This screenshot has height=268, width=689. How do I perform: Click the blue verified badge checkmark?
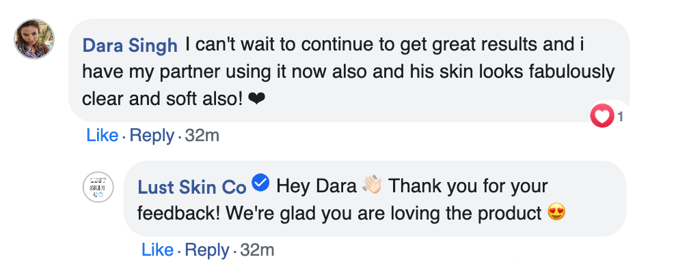[261, 183]
